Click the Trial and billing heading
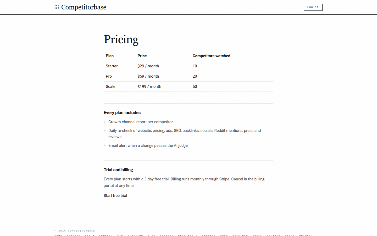 118,170
